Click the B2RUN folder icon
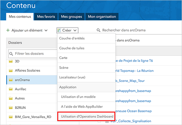Screen dimensions: 182x125 [x=10, y=108]
